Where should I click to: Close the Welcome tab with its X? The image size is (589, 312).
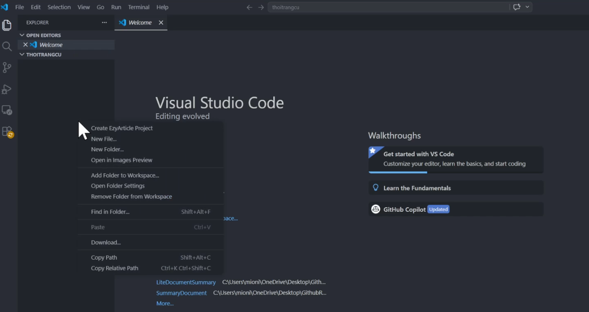[161, 23]
